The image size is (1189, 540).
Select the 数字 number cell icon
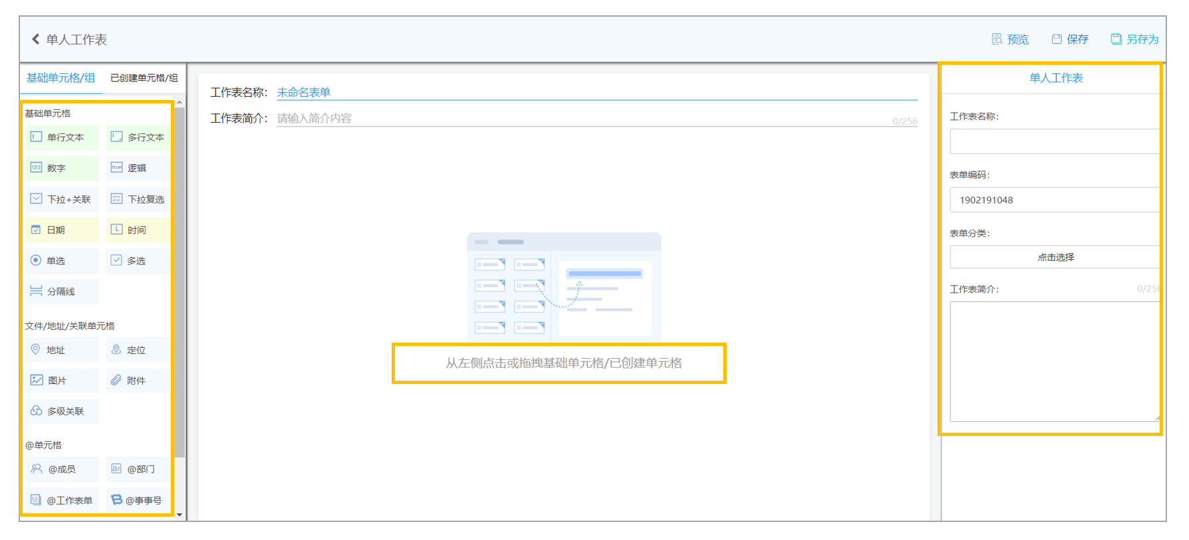click(x=36, y=167)
